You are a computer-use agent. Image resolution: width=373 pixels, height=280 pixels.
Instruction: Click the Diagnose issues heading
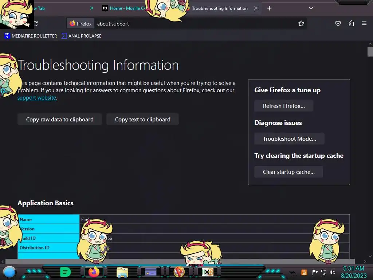point(278,123)
